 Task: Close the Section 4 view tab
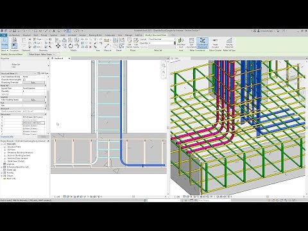(69, 58)
